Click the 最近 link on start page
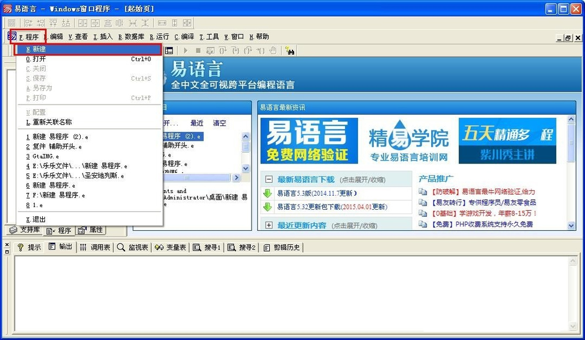 point(197,123)
